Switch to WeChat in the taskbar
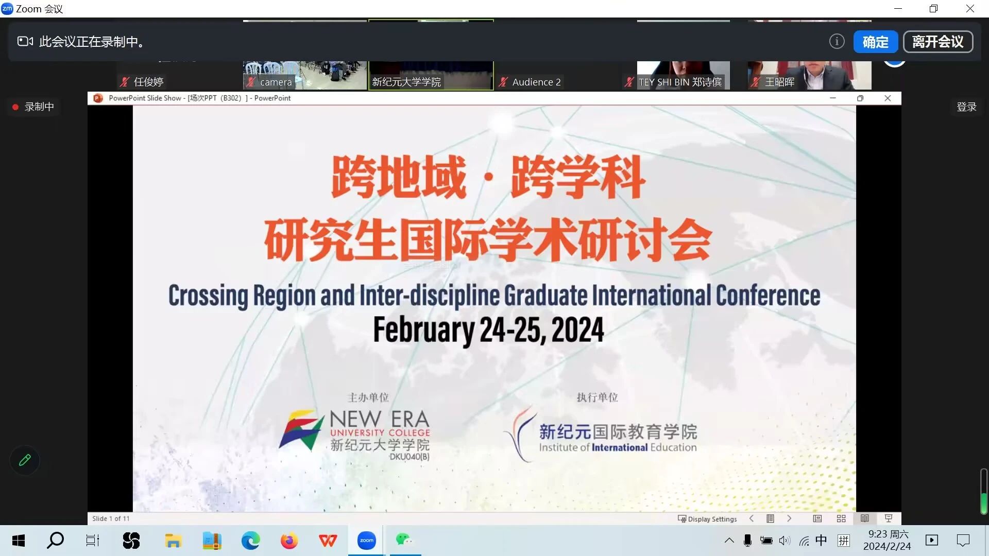The height and width of the screenshot is (556, 989). (404, 540)
